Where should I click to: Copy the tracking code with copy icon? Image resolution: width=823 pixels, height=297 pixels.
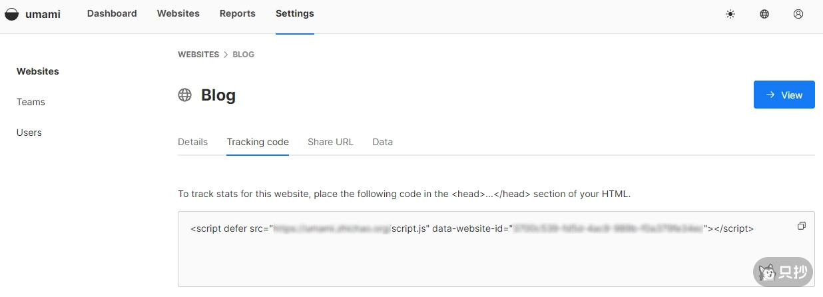[x=801, y=226]
